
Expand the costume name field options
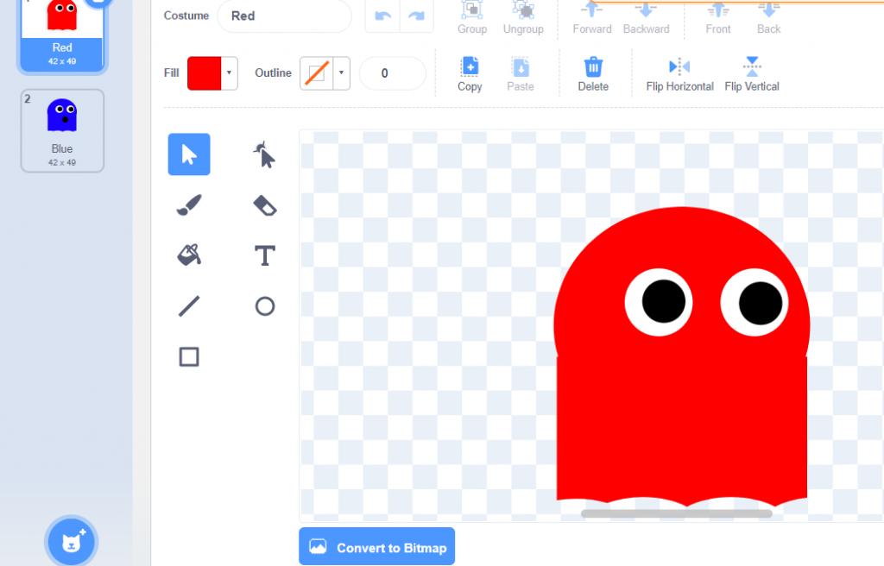284,16
